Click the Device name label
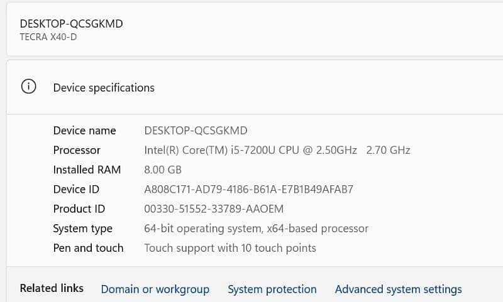The height and width of the screenshot is (302, 503). point(84,131)
